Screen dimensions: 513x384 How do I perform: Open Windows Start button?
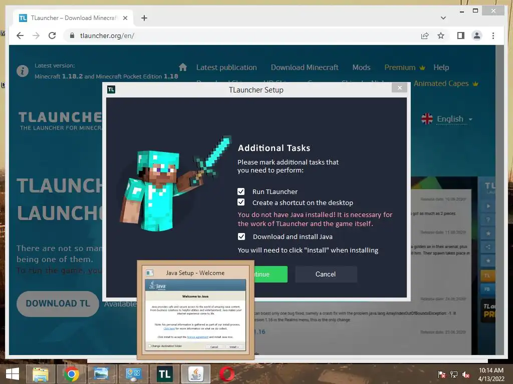[13, 374]
